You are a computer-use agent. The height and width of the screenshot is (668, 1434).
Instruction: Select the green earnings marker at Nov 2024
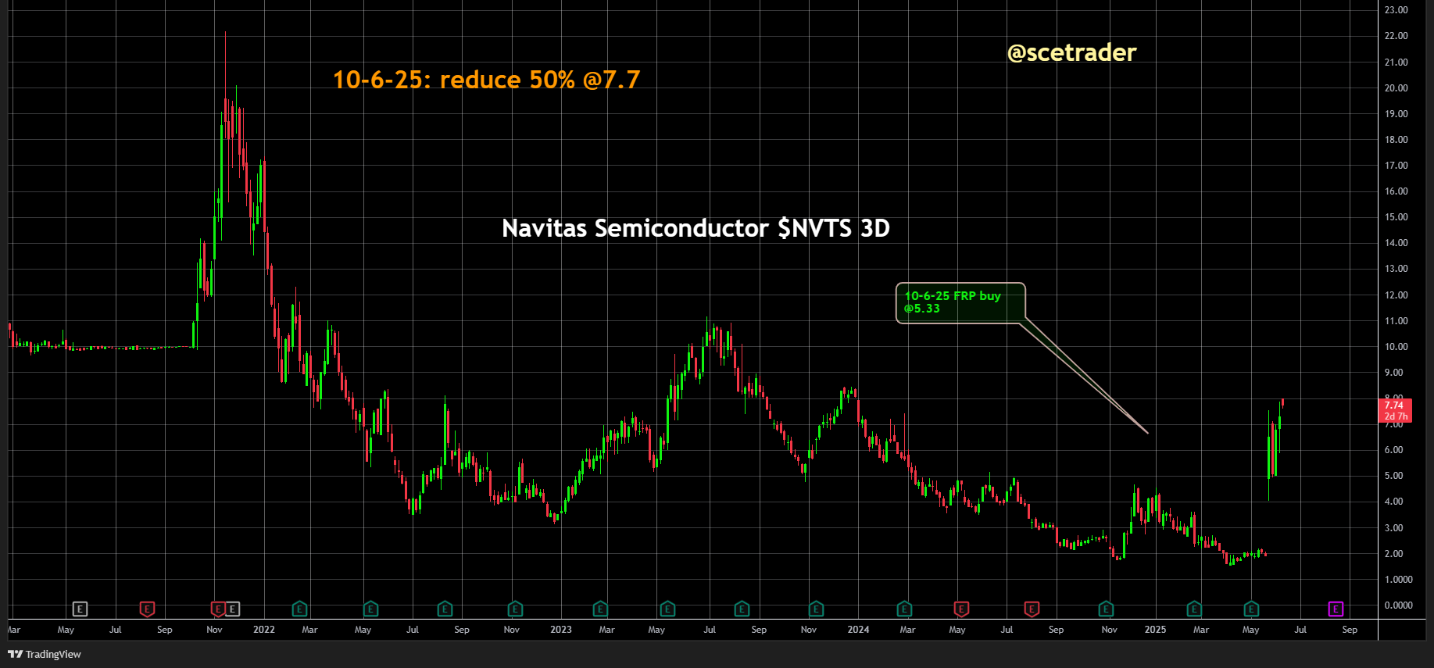(1106, 609)
